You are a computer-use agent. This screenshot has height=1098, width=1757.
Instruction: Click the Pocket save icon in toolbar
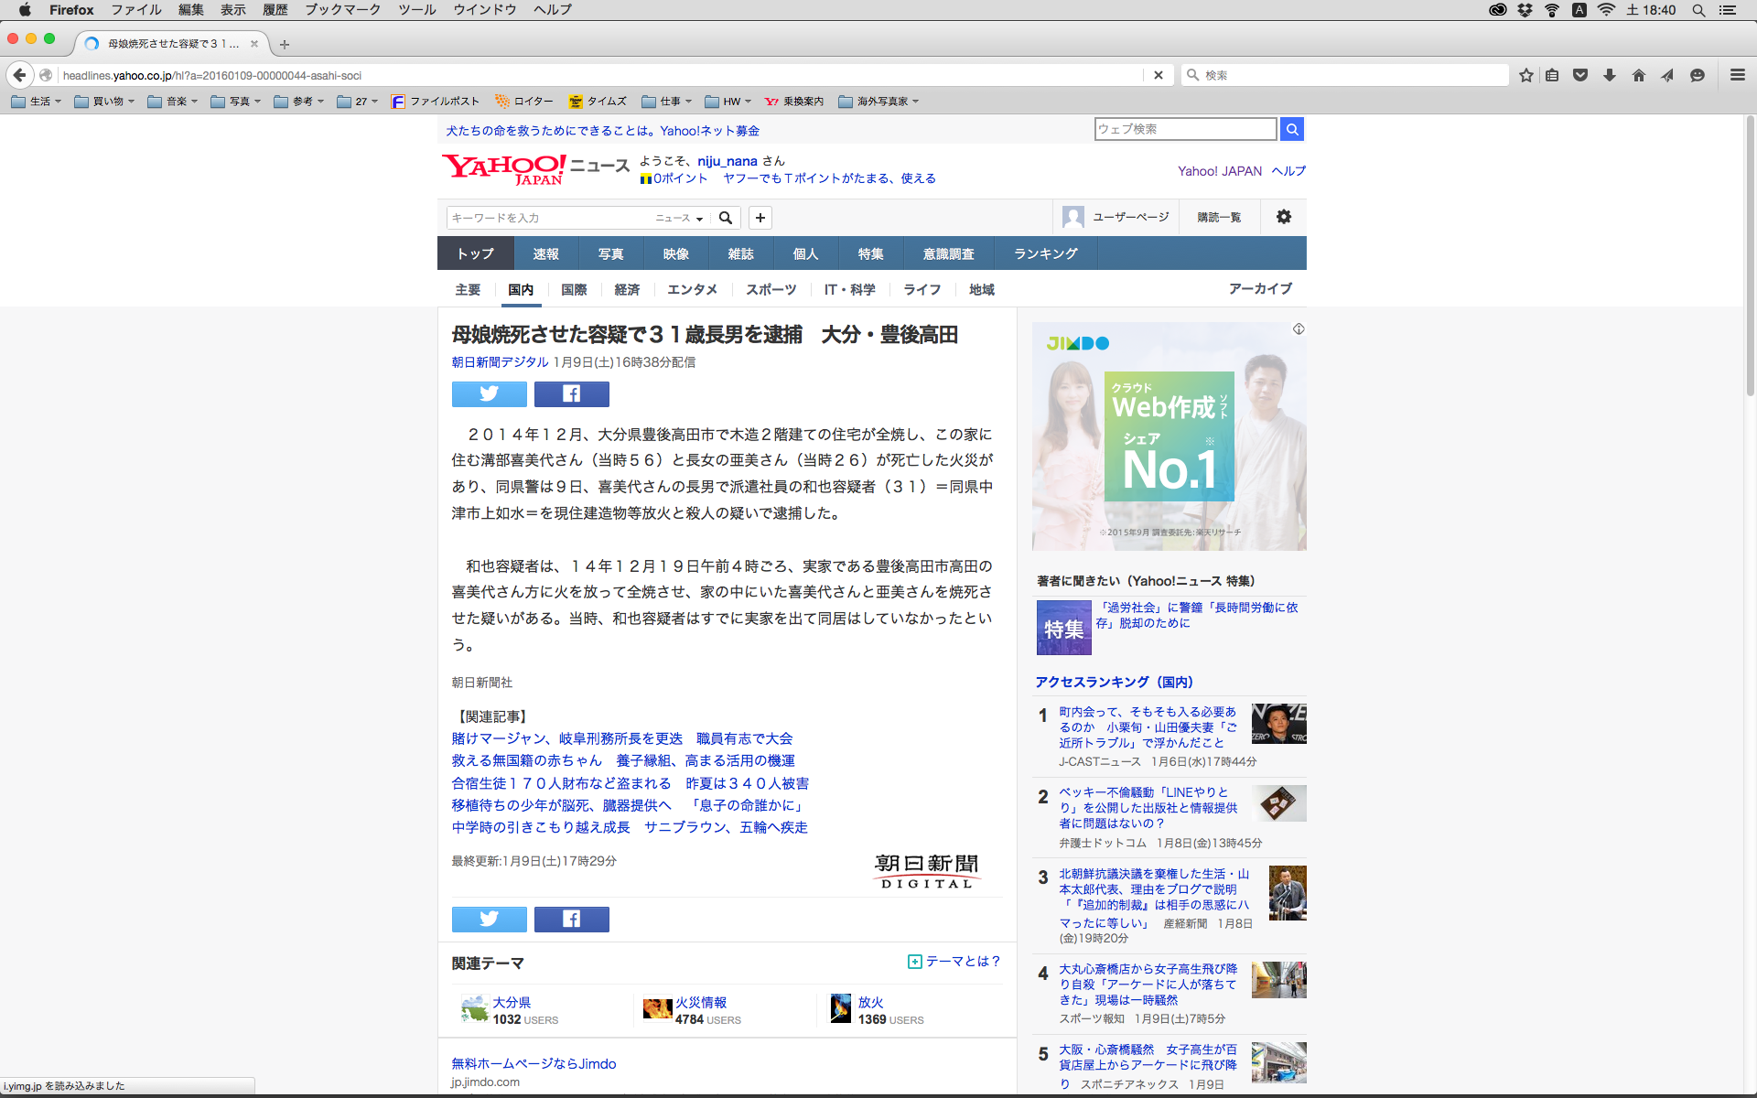1580,75
